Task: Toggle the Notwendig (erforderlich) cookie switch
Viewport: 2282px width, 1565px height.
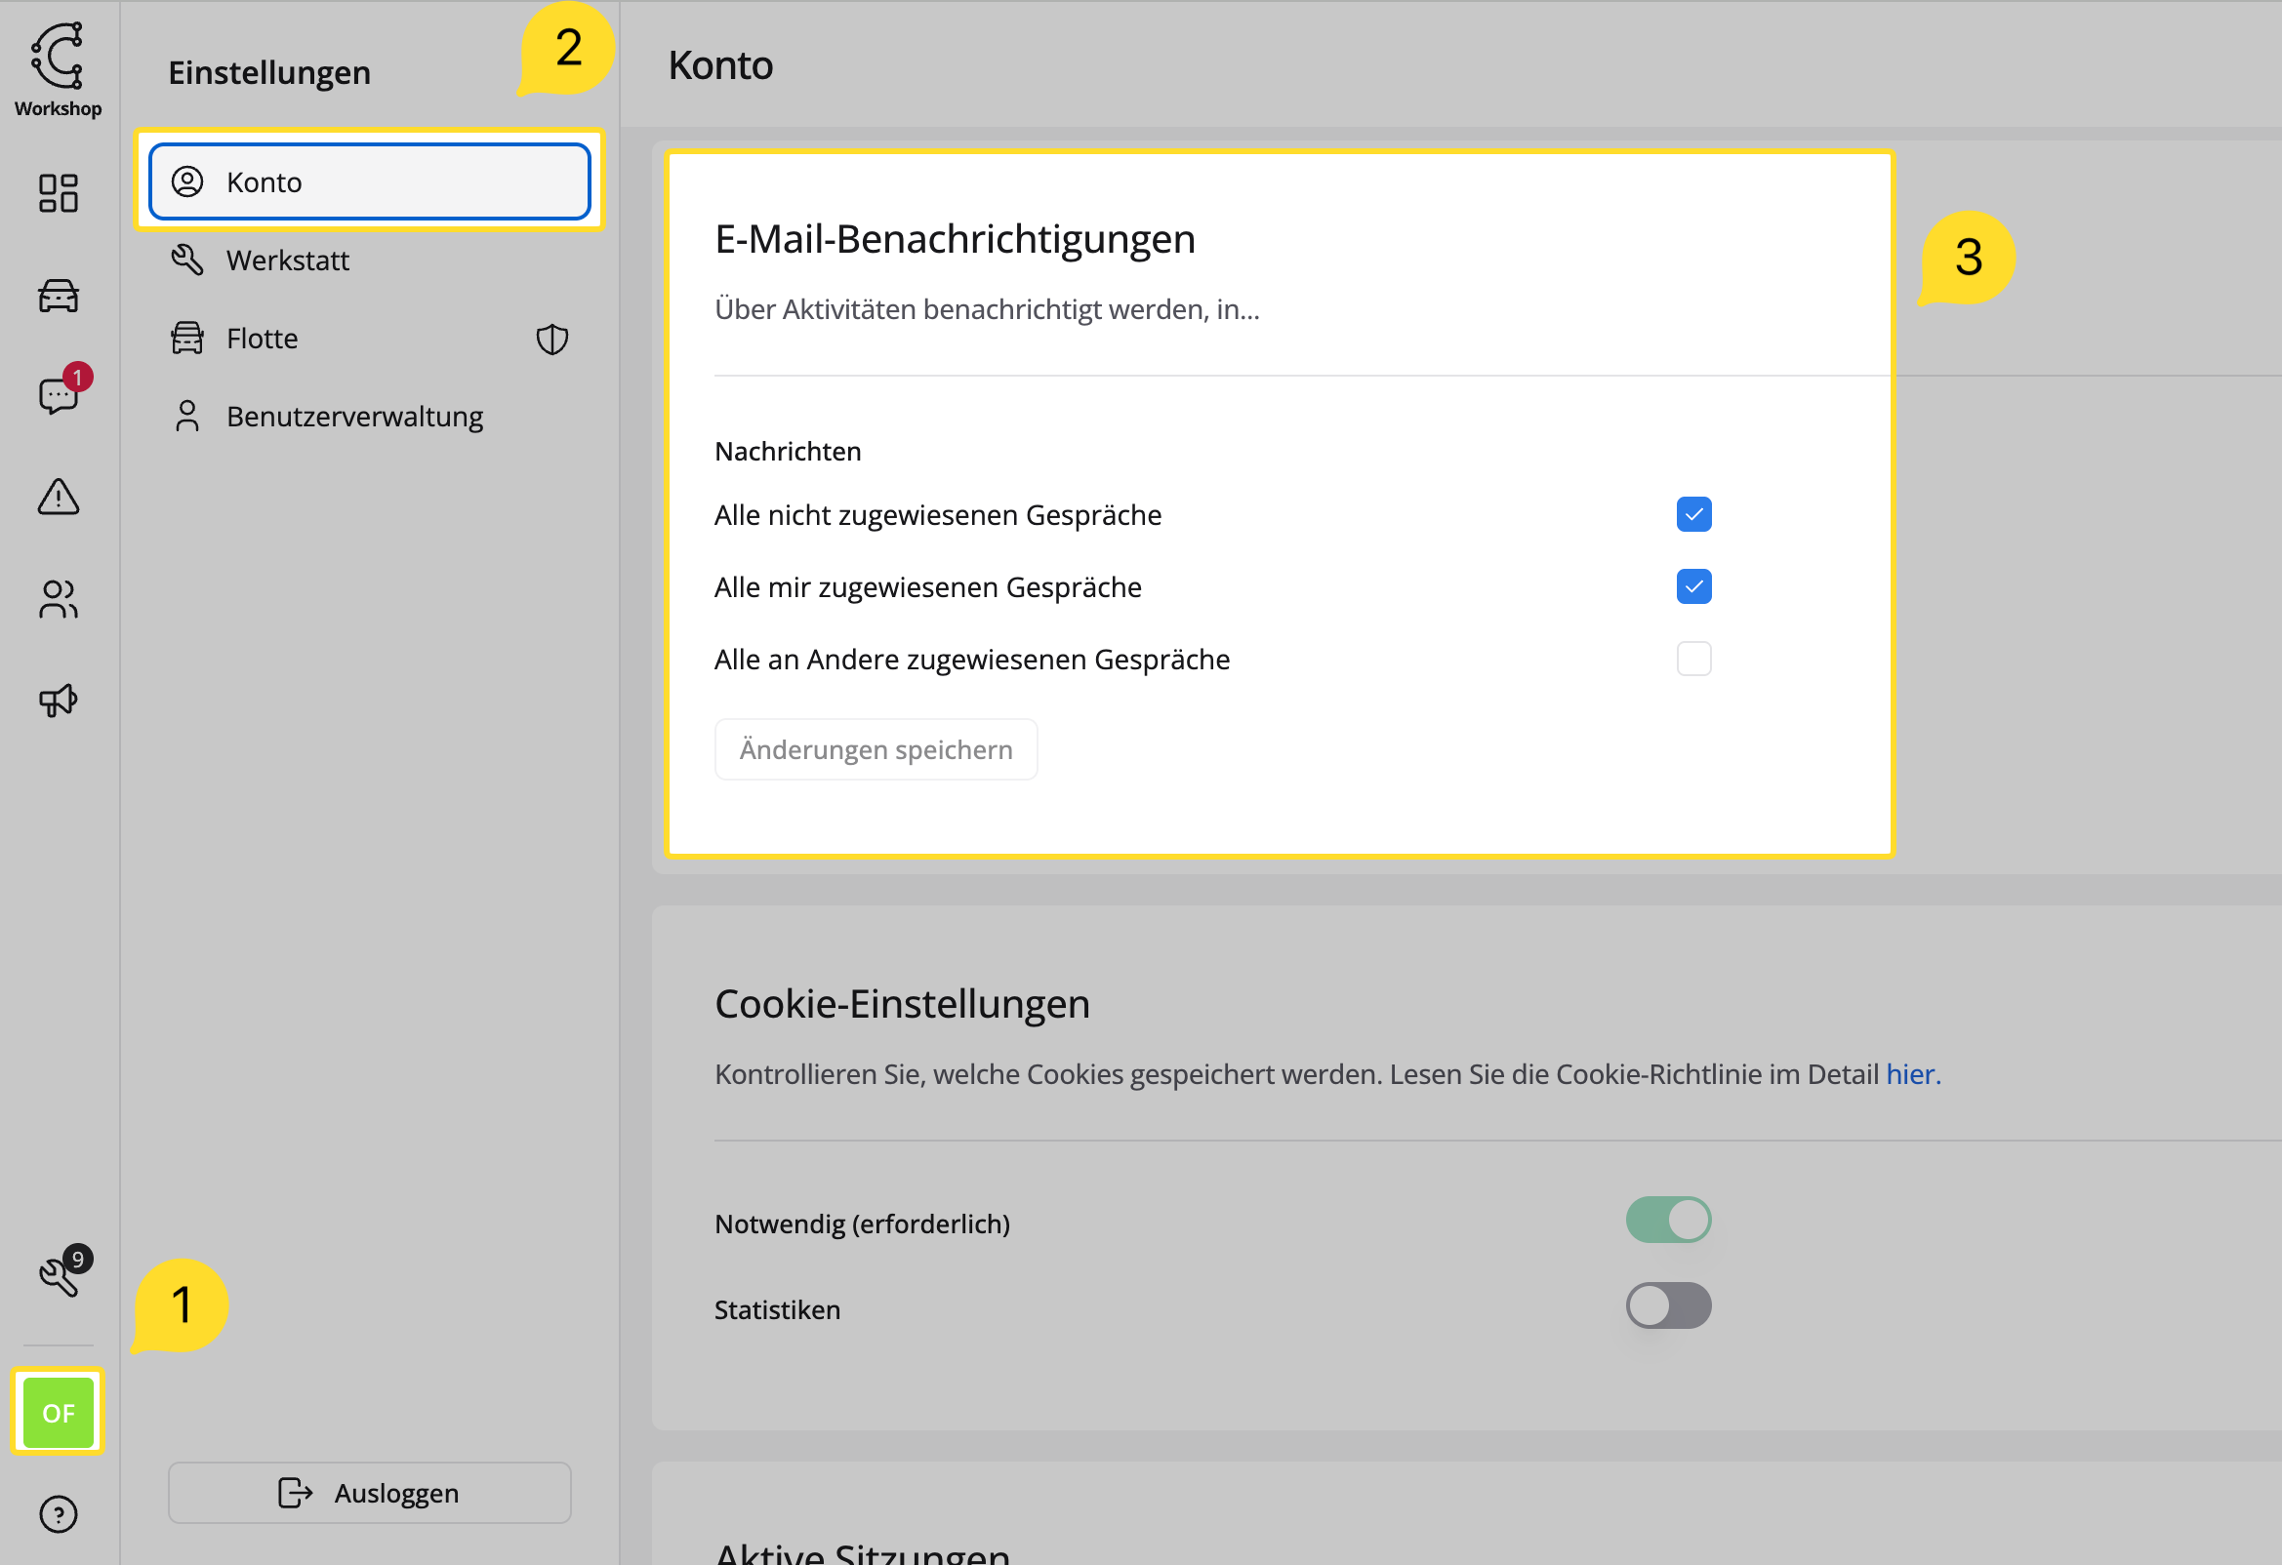Action: 1668,1221
